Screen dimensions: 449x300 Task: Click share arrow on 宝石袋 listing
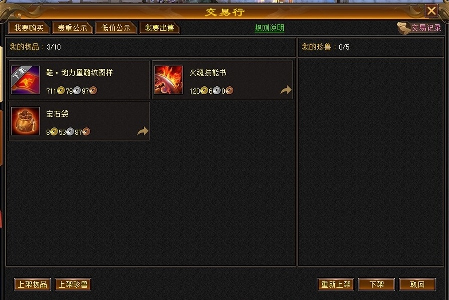coord(143,131)
